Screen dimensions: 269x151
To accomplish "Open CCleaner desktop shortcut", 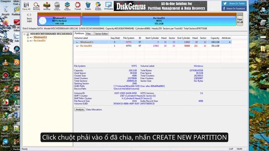I will click(5, 90).
